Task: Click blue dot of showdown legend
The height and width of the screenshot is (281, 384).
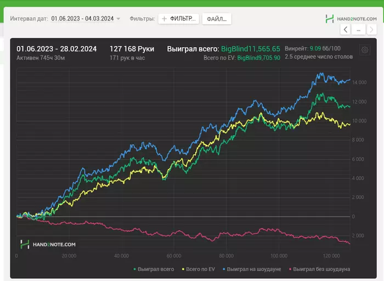Action: click(x=224, y=269)
